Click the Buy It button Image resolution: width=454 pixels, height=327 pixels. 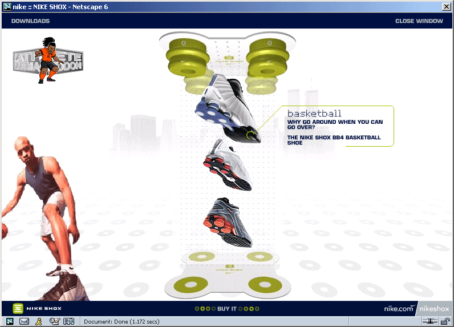227,309
